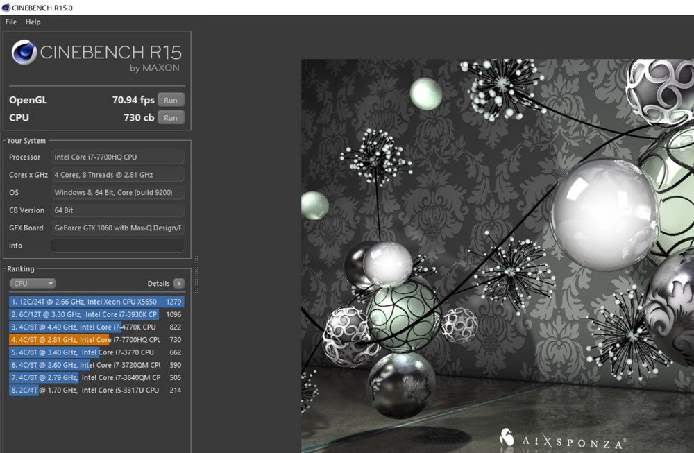Click the Cinebench title bar app icon

tap(6, 7)
